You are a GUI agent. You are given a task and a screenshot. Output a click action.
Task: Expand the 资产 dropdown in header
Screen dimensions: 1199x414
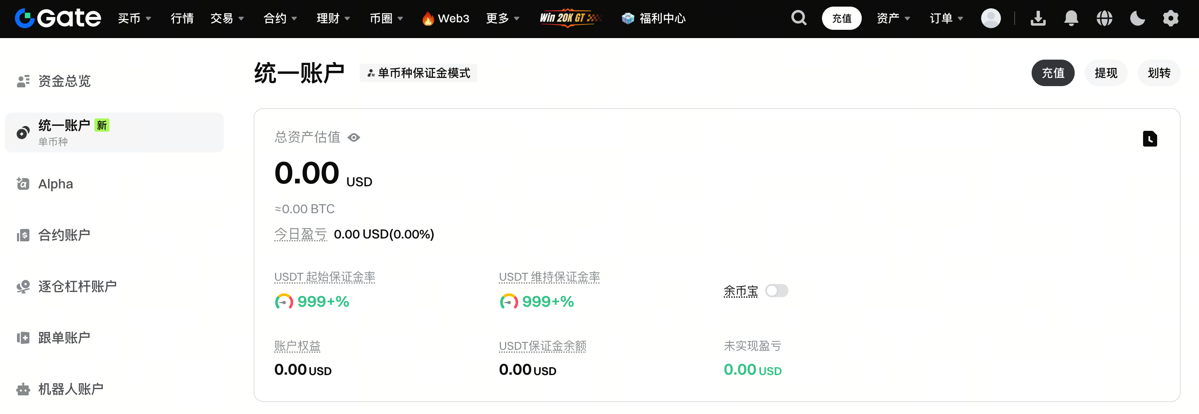coord(893,18)
